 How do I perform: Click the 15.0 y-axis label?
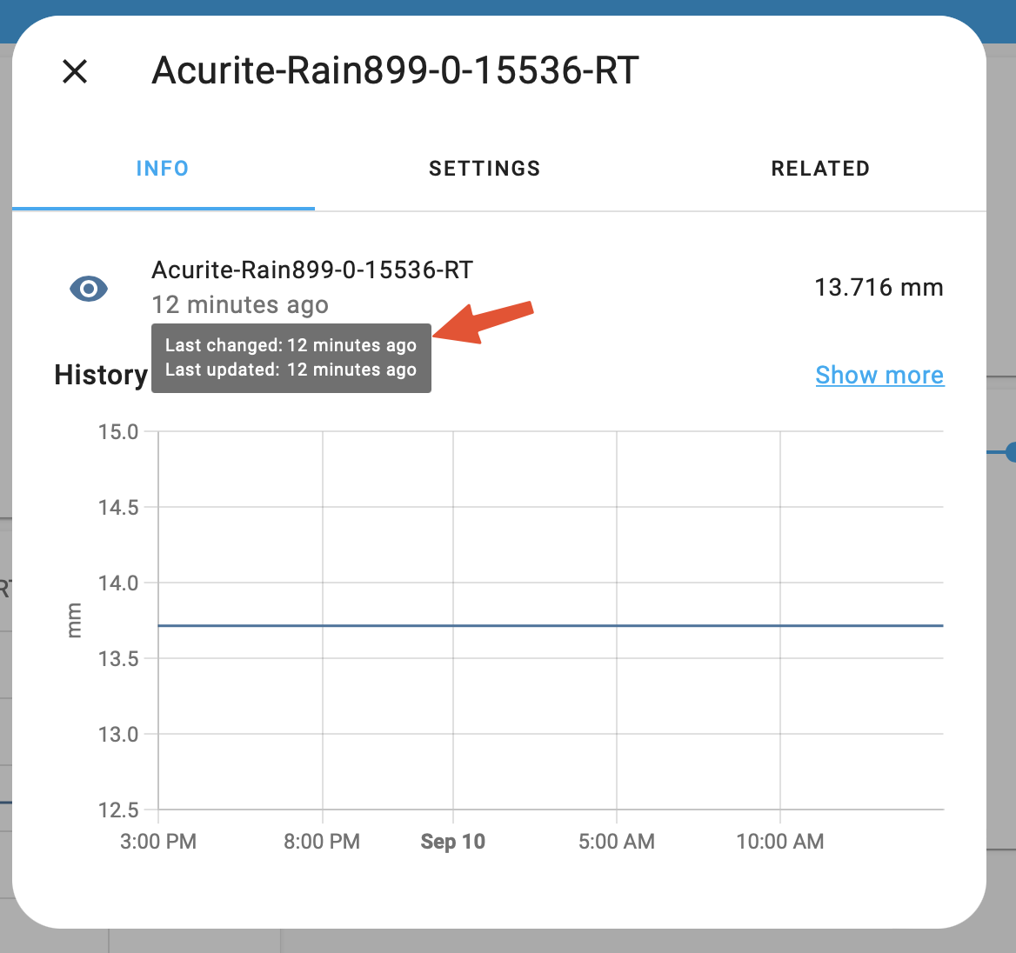click(x=118, y=431)
